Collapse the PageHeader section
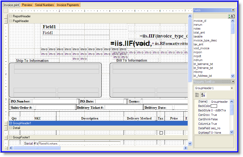Screen dimensions: 243x157 click(11, 21)
